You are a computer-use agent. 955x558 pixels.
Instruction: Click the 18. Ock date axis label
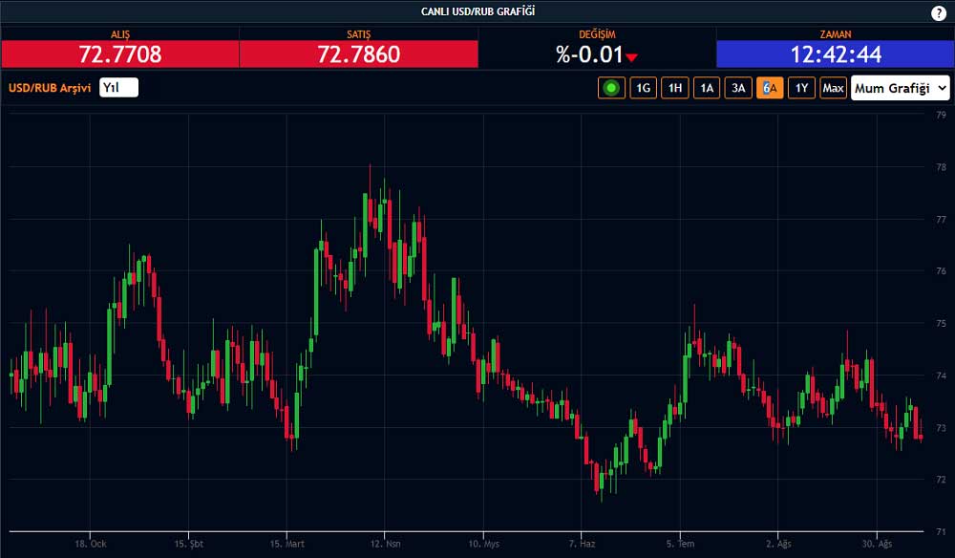[90, 544]
